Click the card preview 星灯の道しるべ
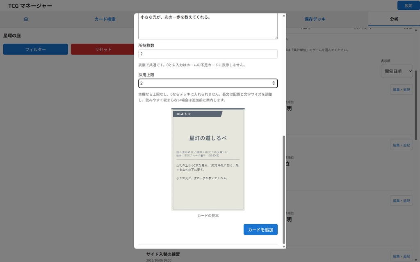 tap(208, 159)
